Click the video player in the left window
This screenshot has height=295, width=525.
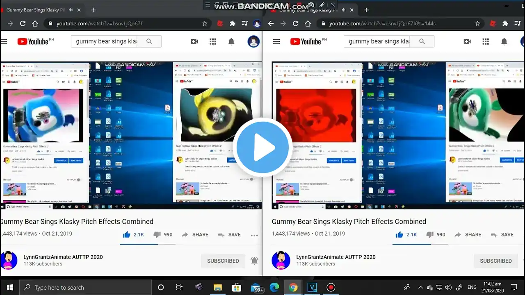click(131, 135)
